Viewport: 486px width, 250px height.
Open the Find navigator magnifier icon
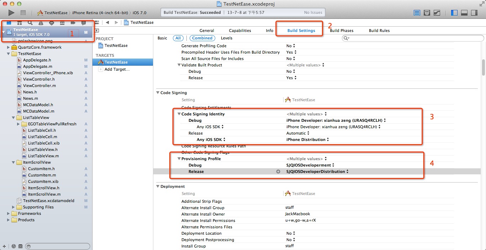pyautogui.click(x=30, y=23)
